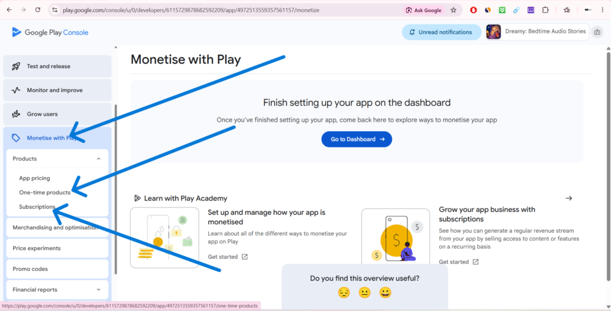Click the Ask Google button

pyautogui.click(x=424, y=10)
